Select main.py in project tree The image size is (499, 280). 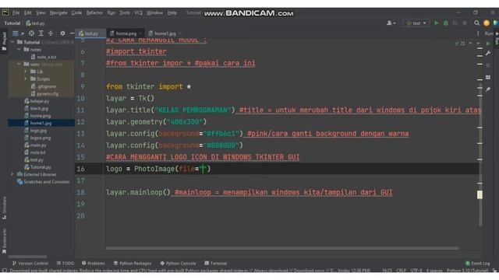(36, 145)
